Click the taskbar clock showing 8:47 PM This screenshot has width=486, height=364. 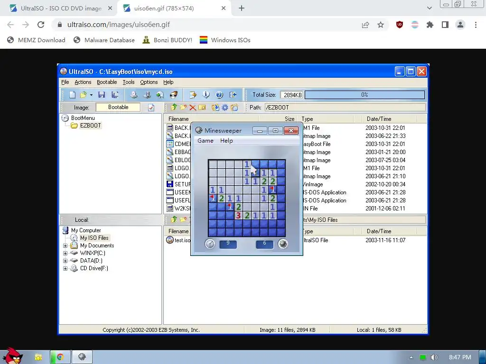click(460, 357)
